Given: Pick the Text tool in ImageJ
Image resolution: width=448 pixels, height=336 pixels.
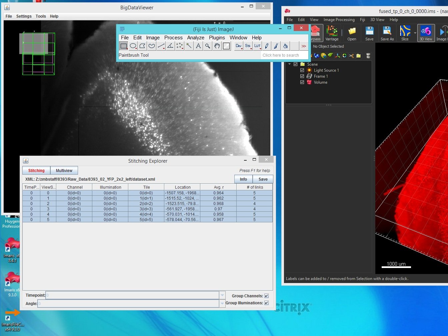Looking at the screenshot, I should (x=198, y=46).
